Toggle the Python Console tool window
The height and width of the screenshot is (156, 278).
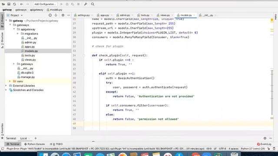34,144
